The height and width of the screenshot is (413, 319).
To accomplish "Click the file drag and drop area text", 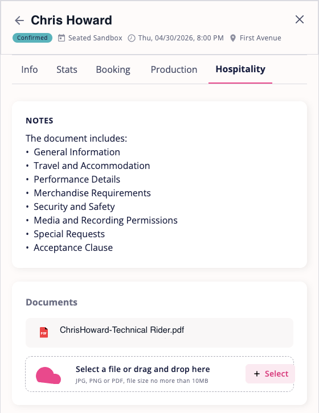I will coord(143,369).
